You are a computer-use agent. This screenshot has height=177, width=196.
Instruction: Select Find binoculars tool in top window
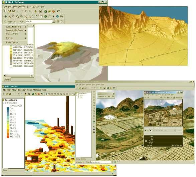click(61, 16)
